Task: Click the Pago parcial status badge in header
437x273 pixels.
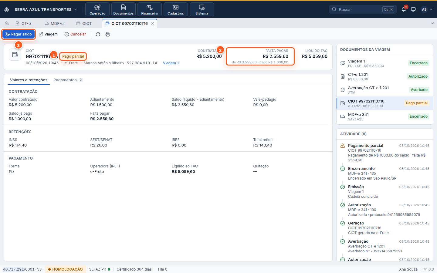Action: (x=73, y=56)
